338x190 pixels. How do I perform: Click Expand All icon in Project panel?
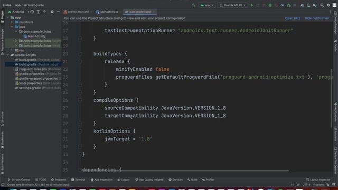38,12
